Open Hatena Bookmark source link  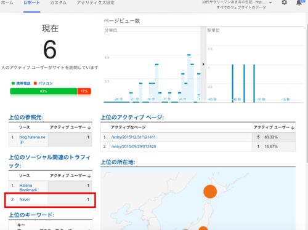point(28,188)
